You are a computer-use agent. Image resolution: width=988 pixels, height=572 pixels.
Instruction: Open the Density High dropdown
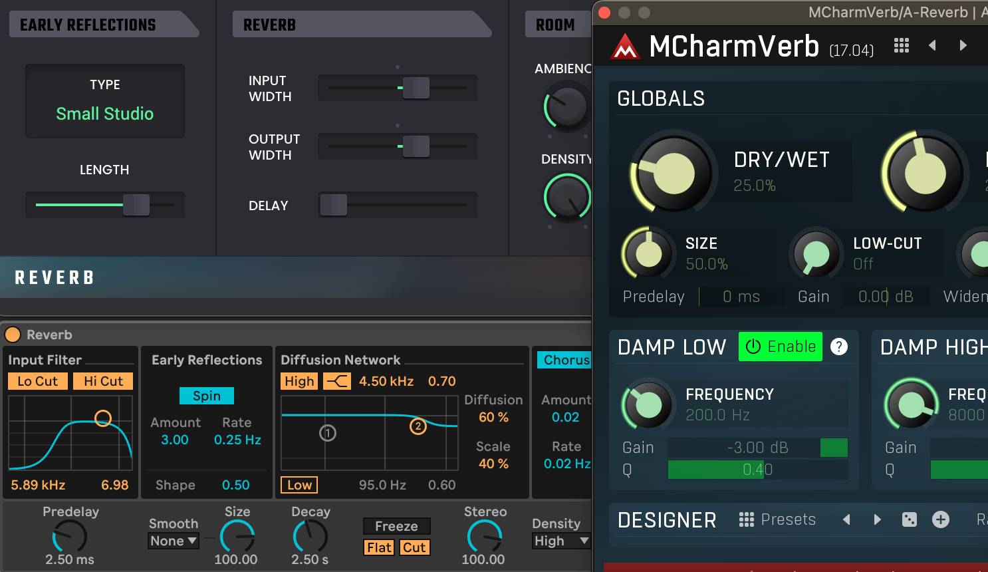point(562,541)
